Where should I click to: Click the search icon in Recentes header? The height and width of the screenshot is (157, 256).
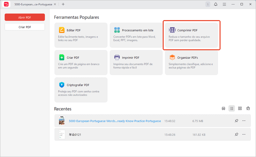[223, 109]
